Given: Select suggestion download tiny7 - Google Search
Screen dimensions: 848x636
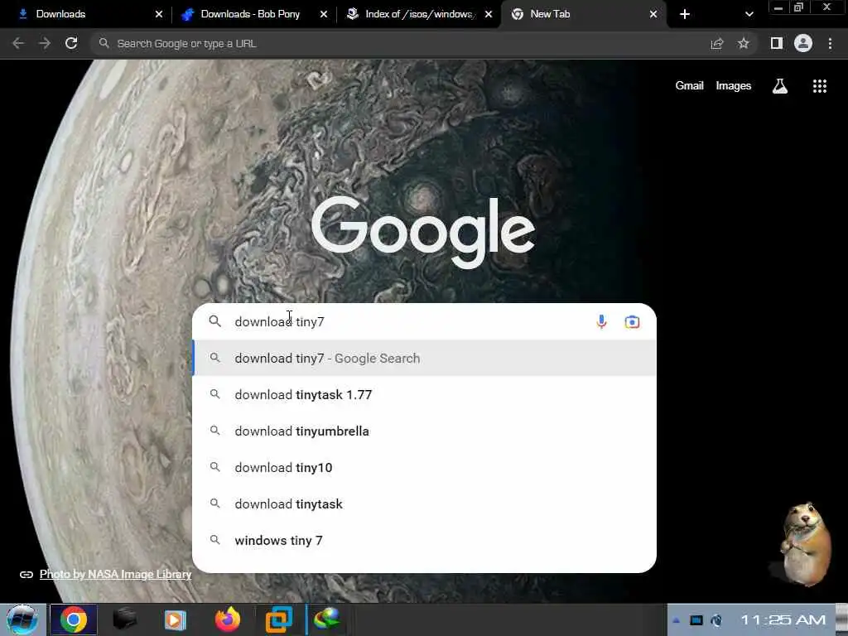Looking at the screenshot, I should (x=425, y=358).
